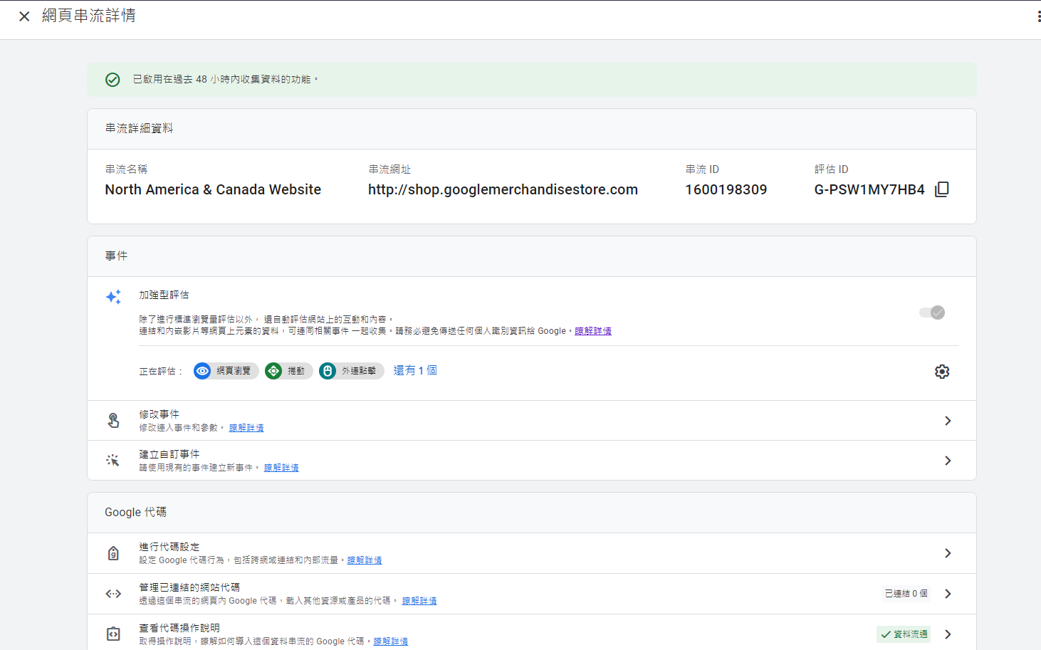
Task: Click the 0 connected badge
Action: (906, 594)
